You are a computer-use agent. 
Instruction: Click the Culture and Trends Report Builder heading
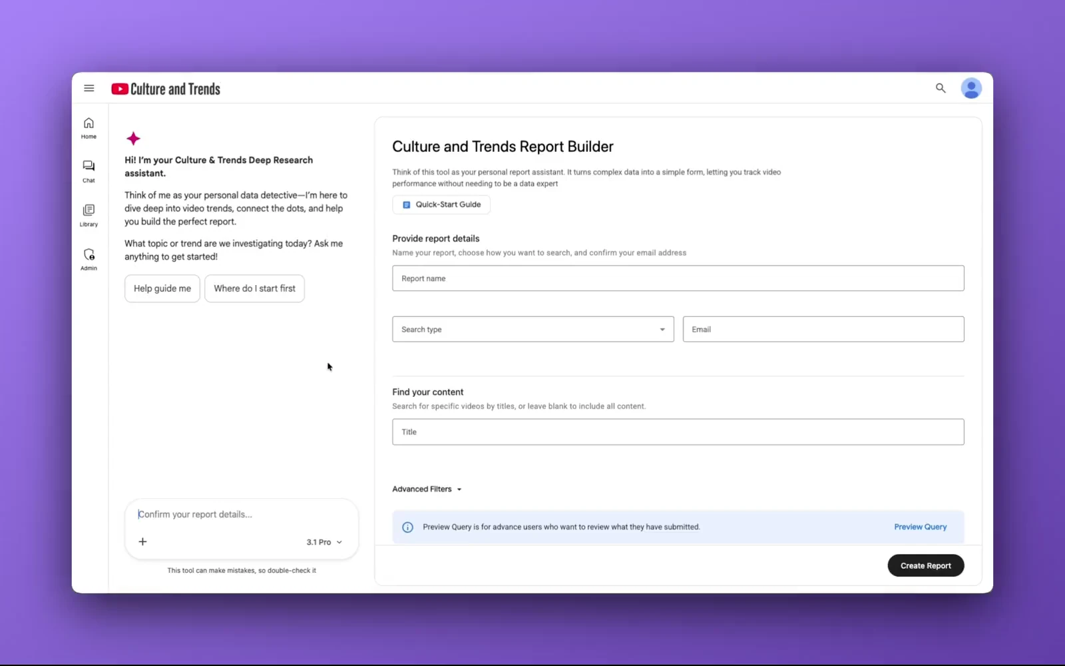click(503, 147)
